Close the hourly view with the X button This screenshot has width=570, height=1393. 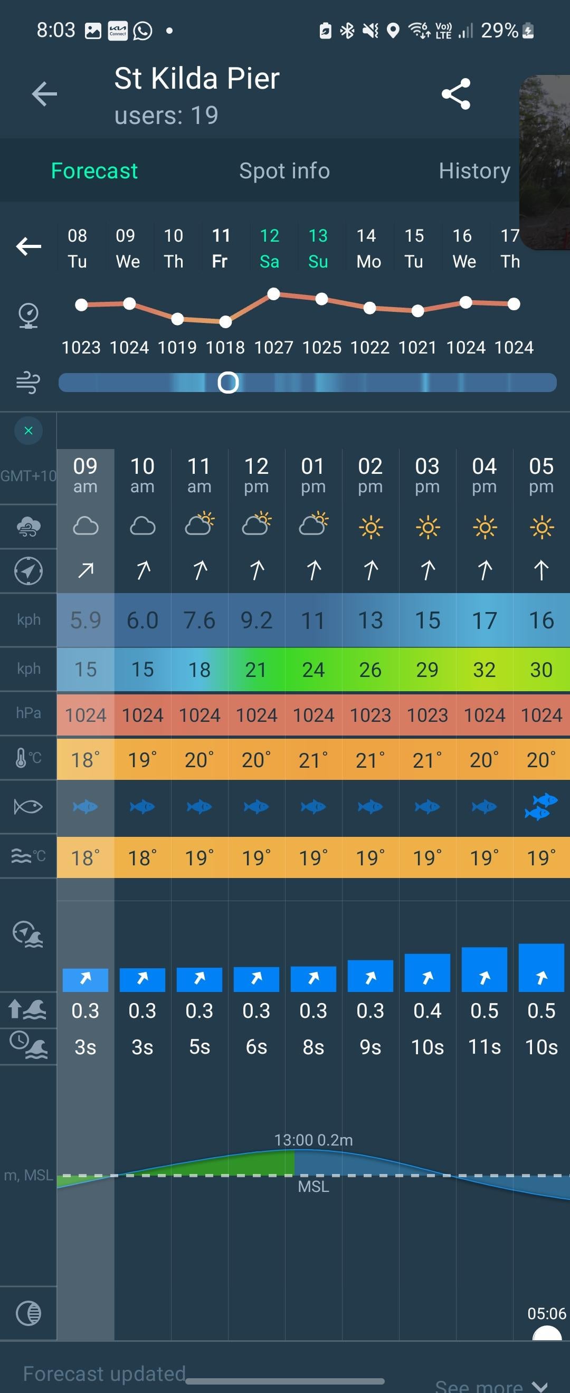(x=28, y=431)
